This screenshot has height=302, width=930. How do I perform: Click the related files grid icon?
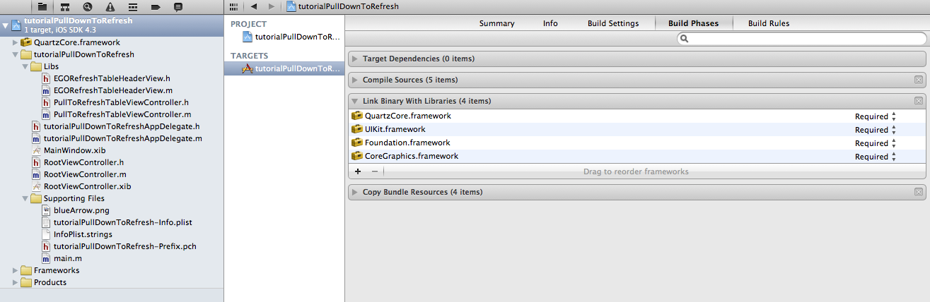[x=234, y=6]
